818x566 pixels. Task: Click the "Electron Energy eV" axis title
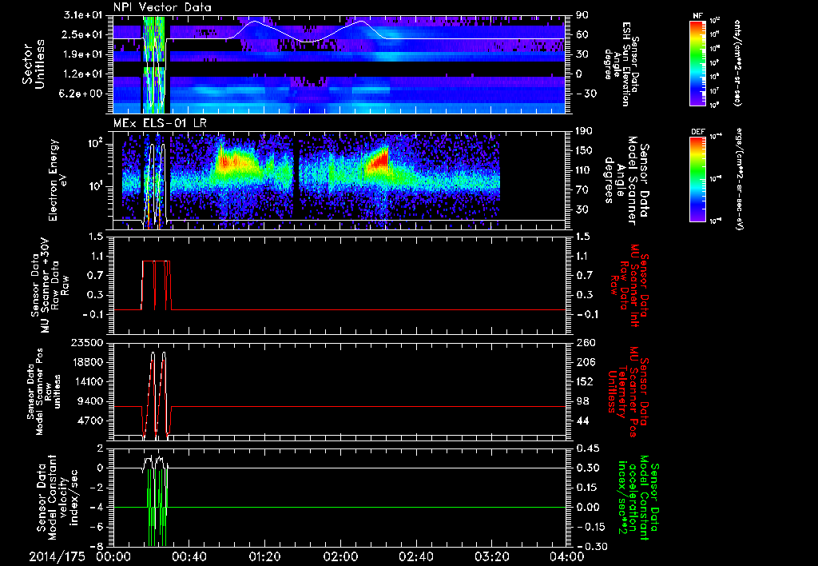(58, 180)
